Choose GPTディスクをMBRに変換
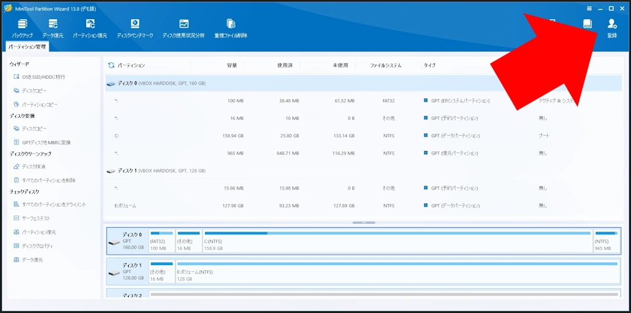631x313 pixels. (x=42, y=142)
